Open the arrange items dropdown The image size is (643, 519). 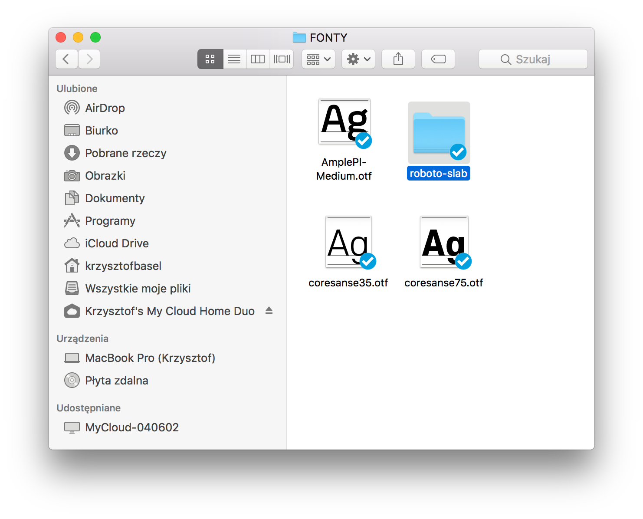point(318,59)
